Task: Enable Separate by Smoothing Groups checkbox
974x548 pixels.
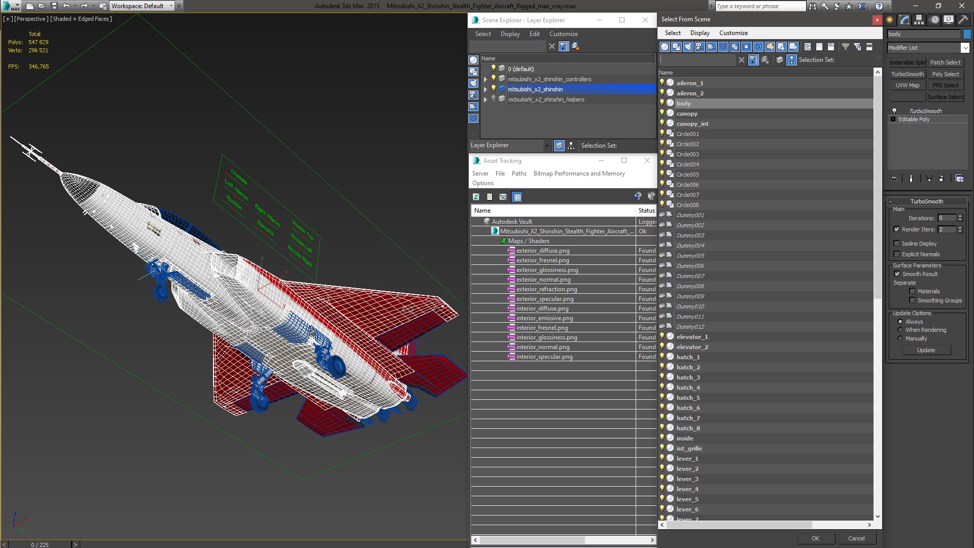Action: [x=912, y=300]
